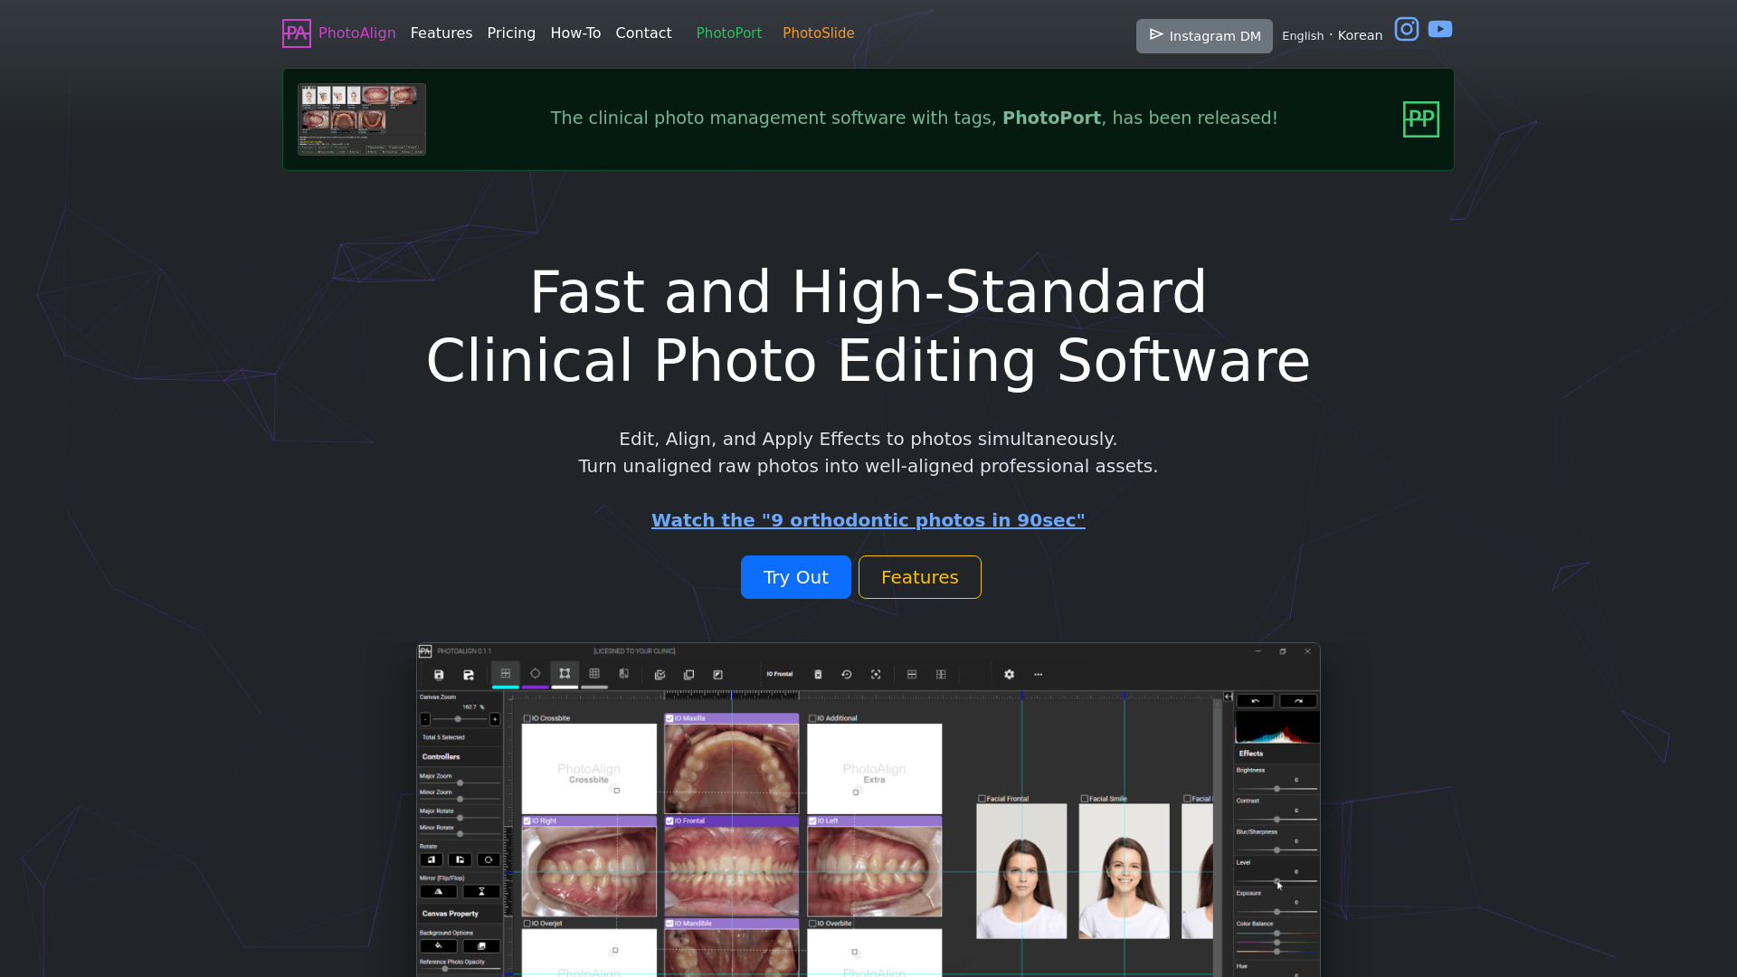Click Watch the 9 orthodontic photos link
The width and height of the screenshot is (1737, 977).
pos(868,520)
